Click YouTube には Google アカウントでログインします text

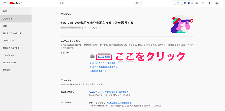82,84
